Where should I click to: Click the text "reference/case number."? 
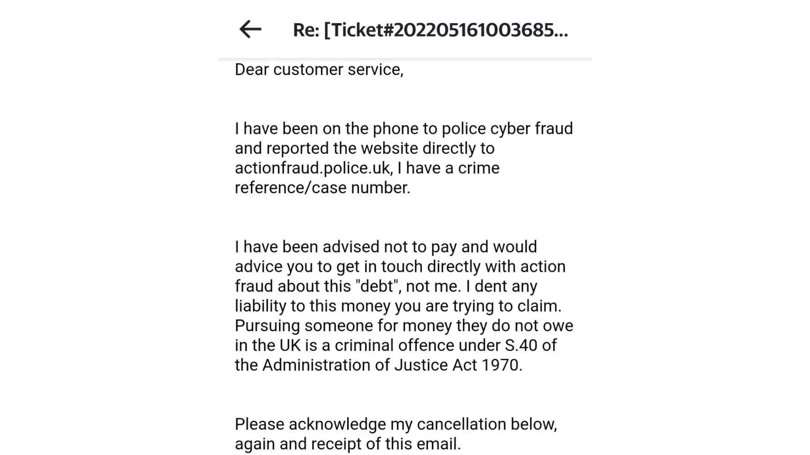coord(323,188)
